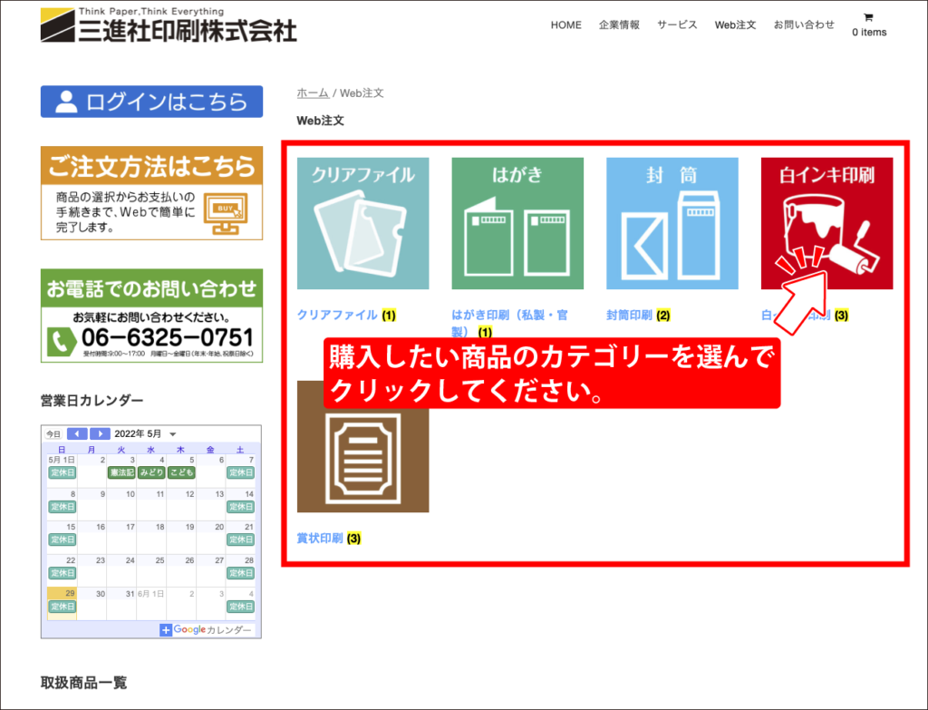
Task: Click the Google カレンダー plus icon
Action: 166,630
